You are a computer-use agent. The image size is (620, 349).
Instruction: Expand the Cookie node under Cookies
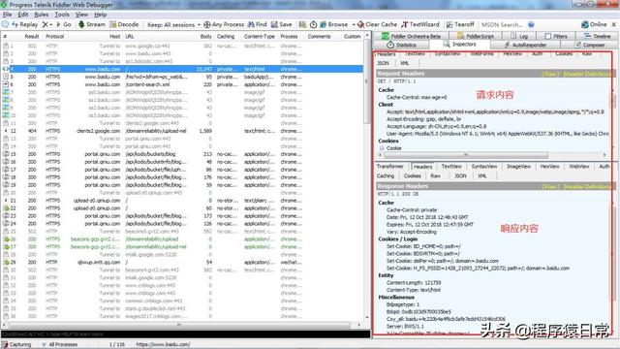click(382, 148)
